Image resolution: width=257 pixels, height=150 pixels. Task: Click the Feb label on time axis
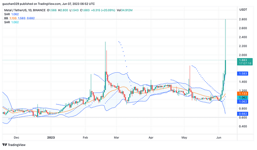pyautogui.click(x=85, y=137)
